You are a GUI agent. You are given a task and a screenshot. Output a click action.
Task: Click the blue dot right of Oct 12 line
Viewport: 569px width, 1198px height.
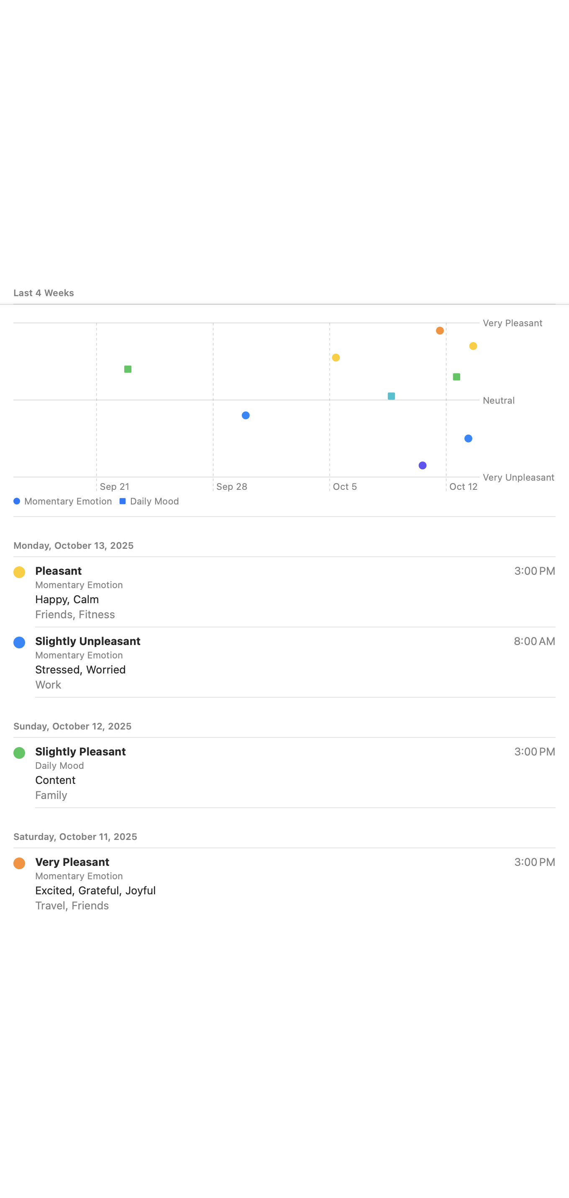point(469,438)
